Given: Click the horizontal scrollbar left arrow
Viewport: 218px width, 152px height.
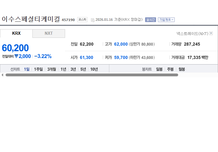Looking at the screenshot, I should 2,75.
